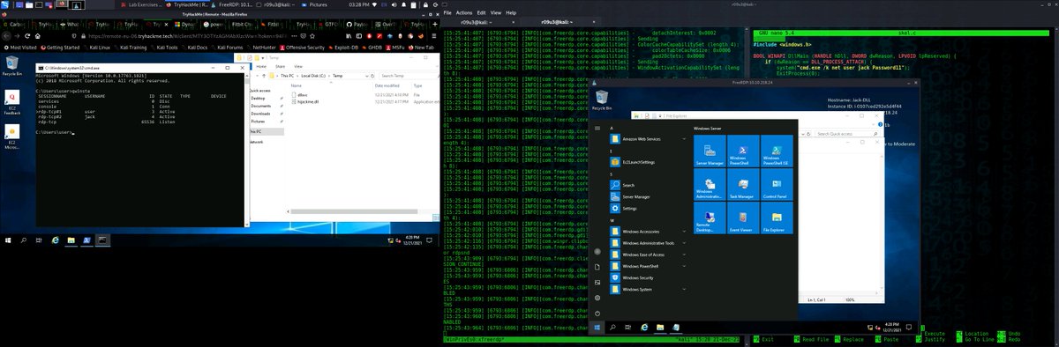Viewport: 1059px width, 347px height.
Task: Select Downloads in Quick access pane
Action: click(x=260, y=114)
